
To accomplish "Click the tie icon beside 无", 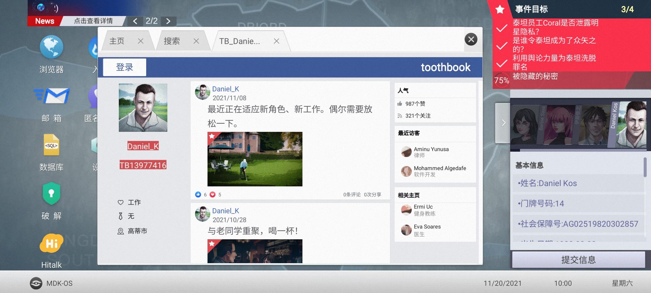I will tap(121, 216).
